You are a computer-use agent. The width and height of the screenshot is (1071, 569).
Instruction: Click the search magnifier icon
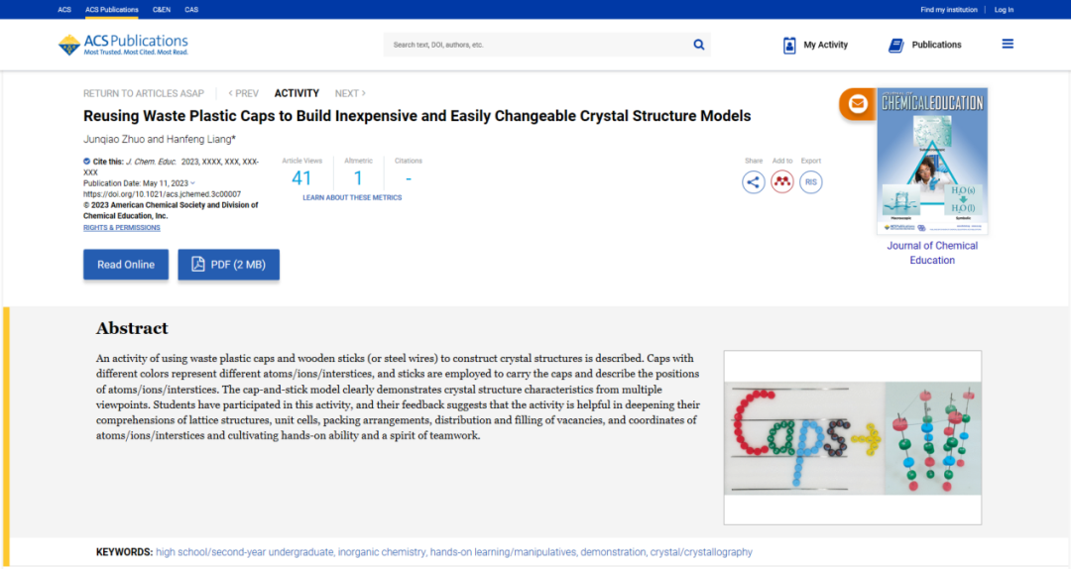point(699,45)
